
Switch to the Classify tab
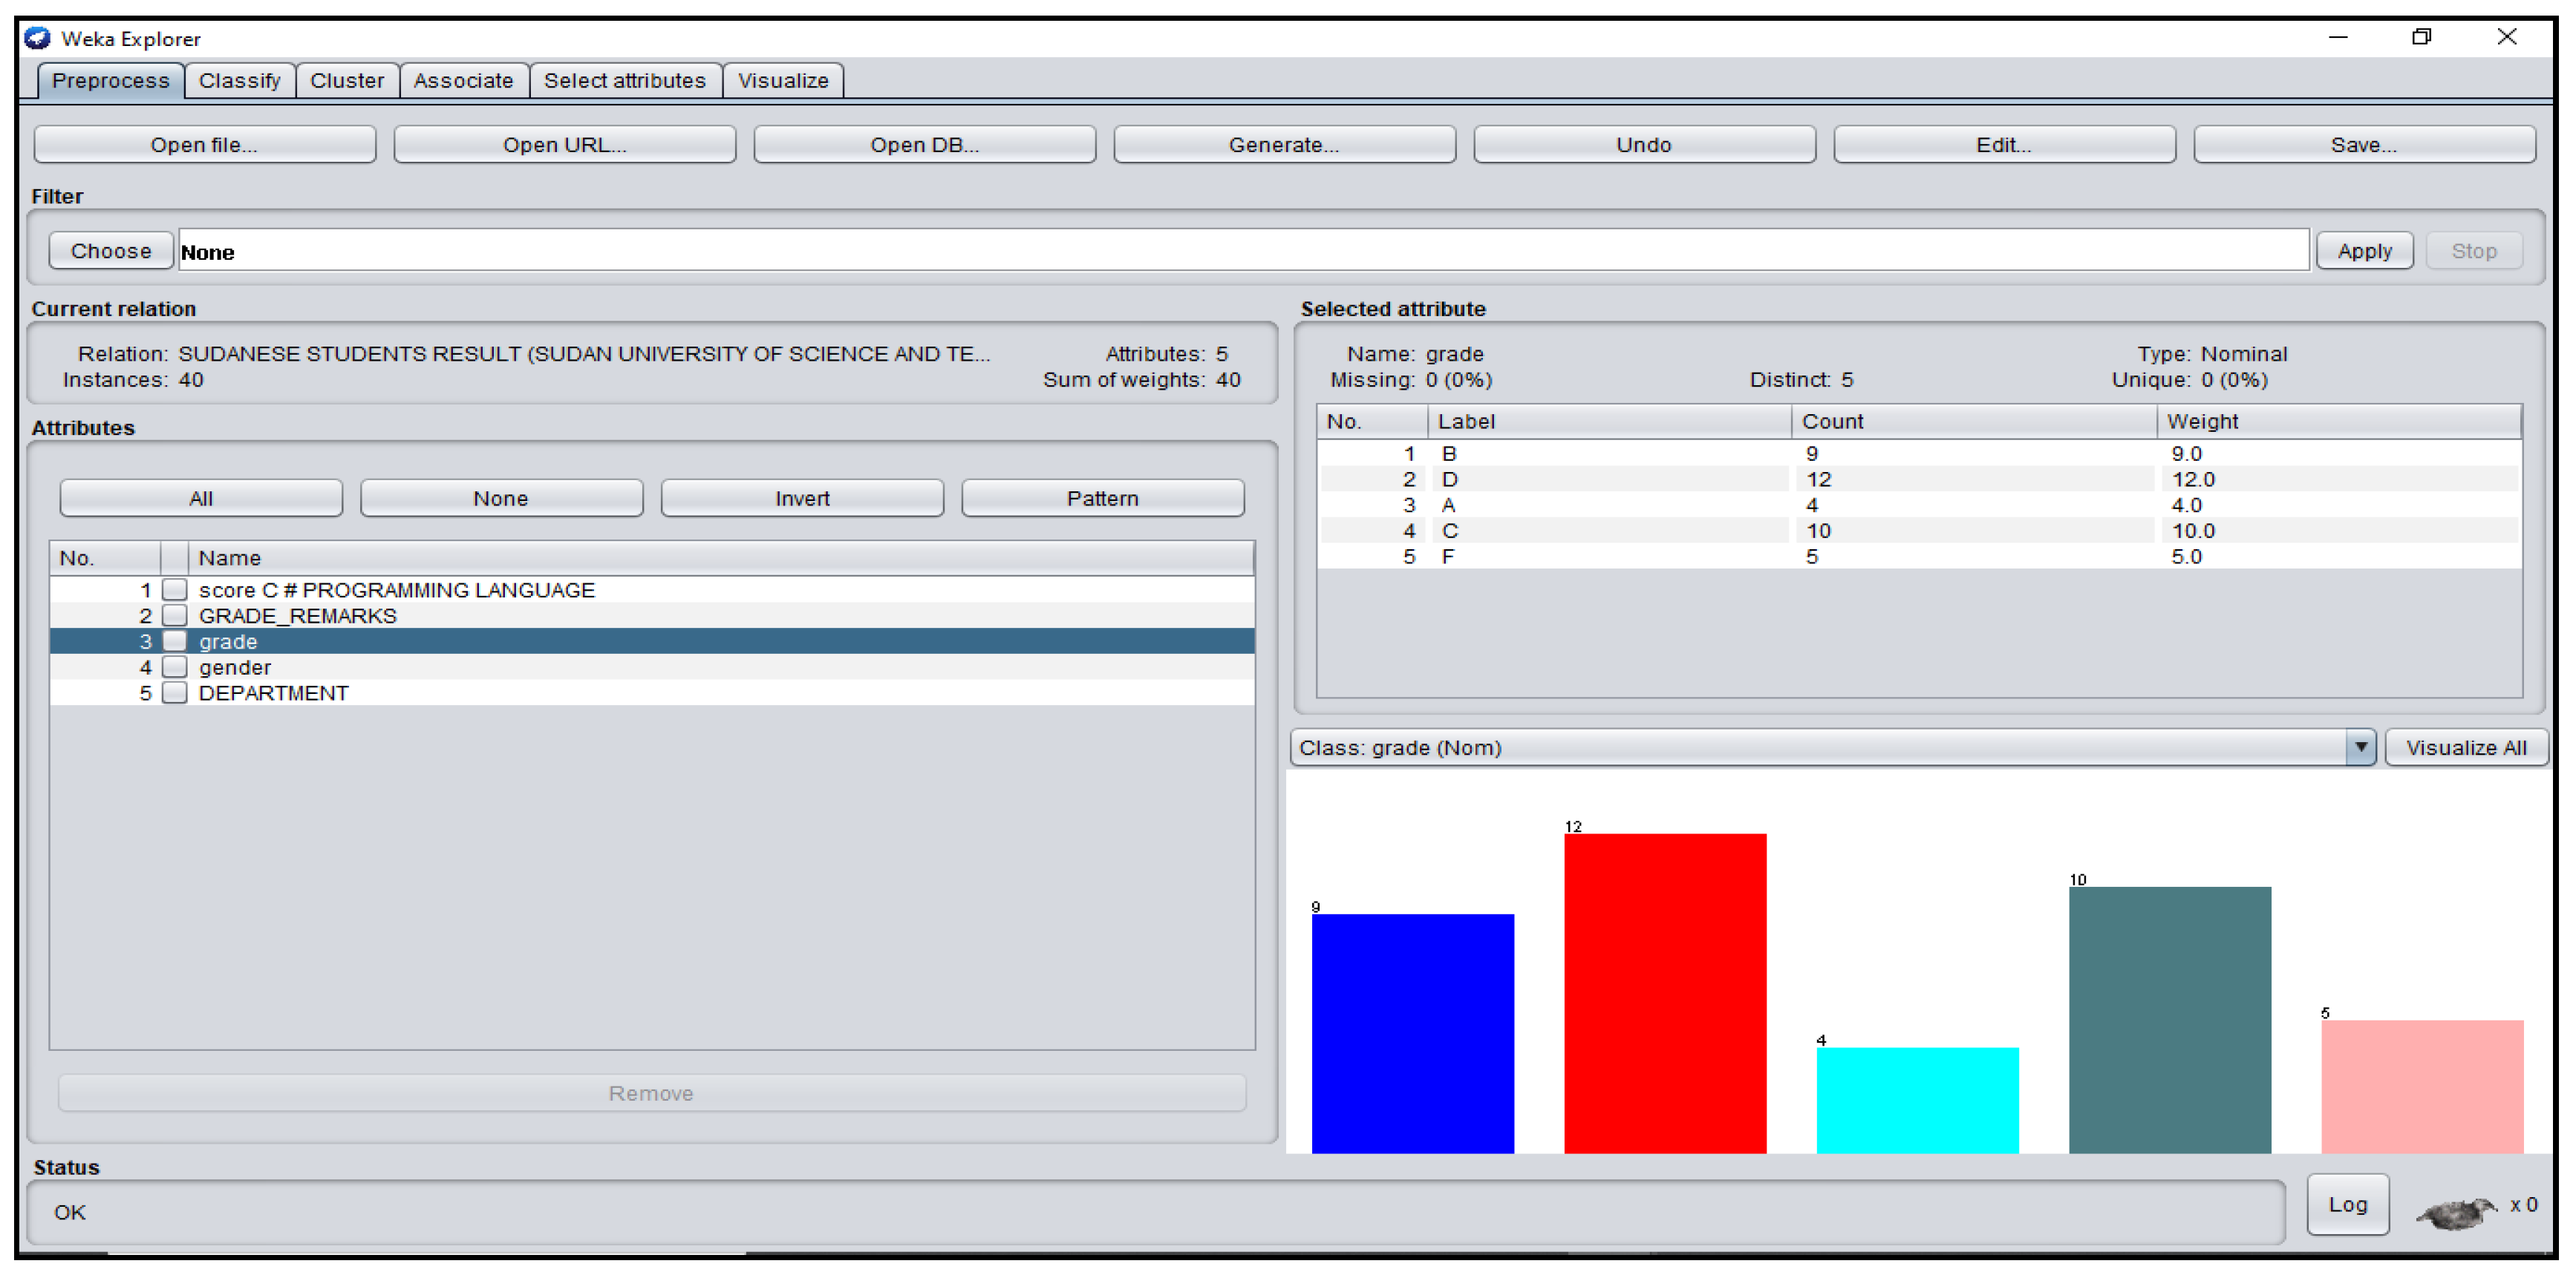pos(239,80)
